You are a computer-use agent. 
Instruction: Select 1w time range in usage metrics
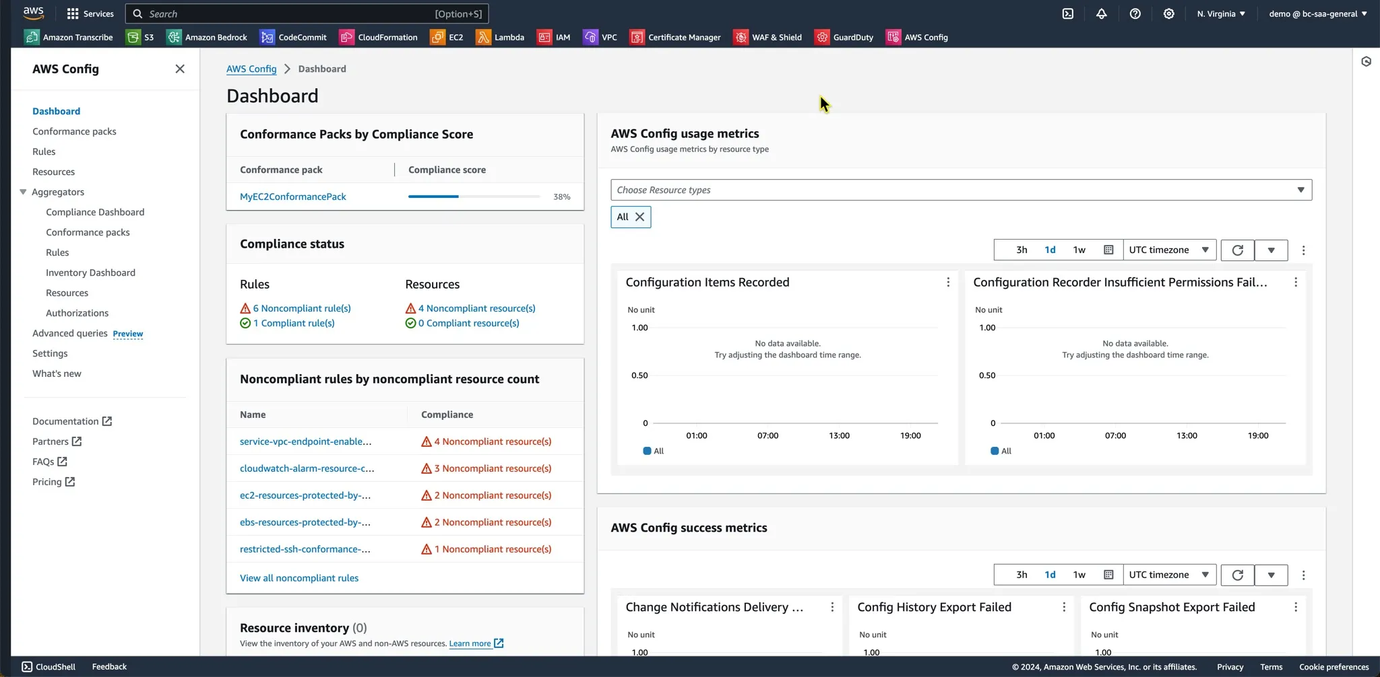click(x=1079, y=250)
